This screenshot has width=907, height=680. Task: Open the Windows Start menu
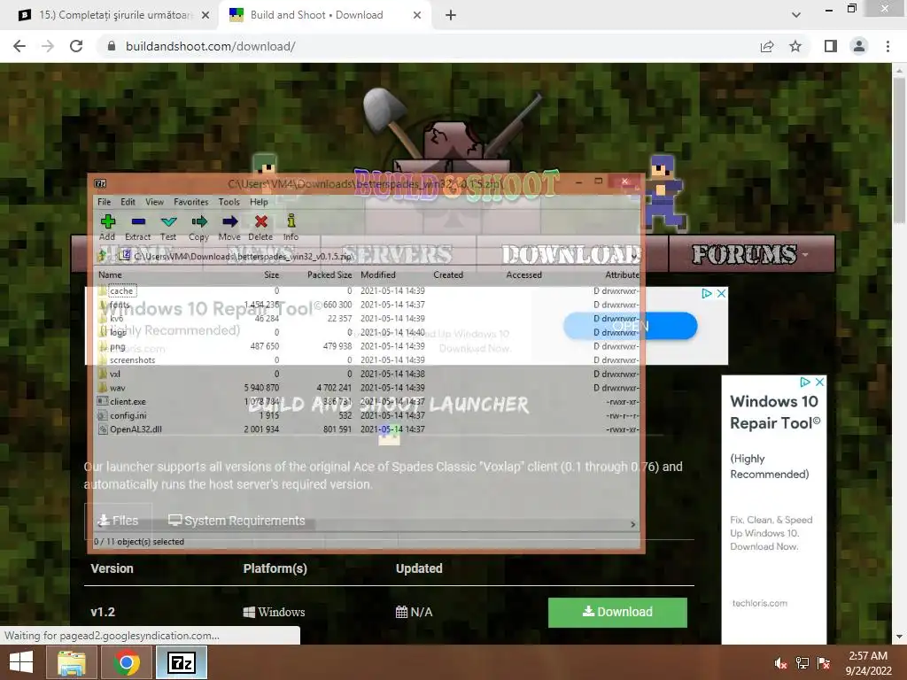(21, 662)
